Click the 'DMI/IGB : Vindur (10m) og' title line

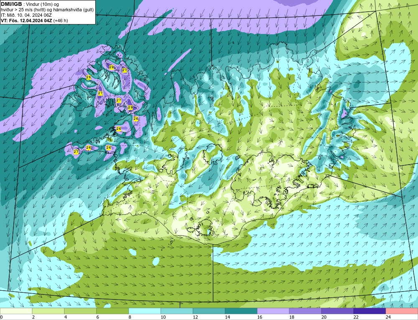pos(30,4)
